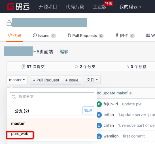The height and width of the screenshot is (144, 155).
Task: Focus the 搜索分支 search field
Action: [52, 97]
